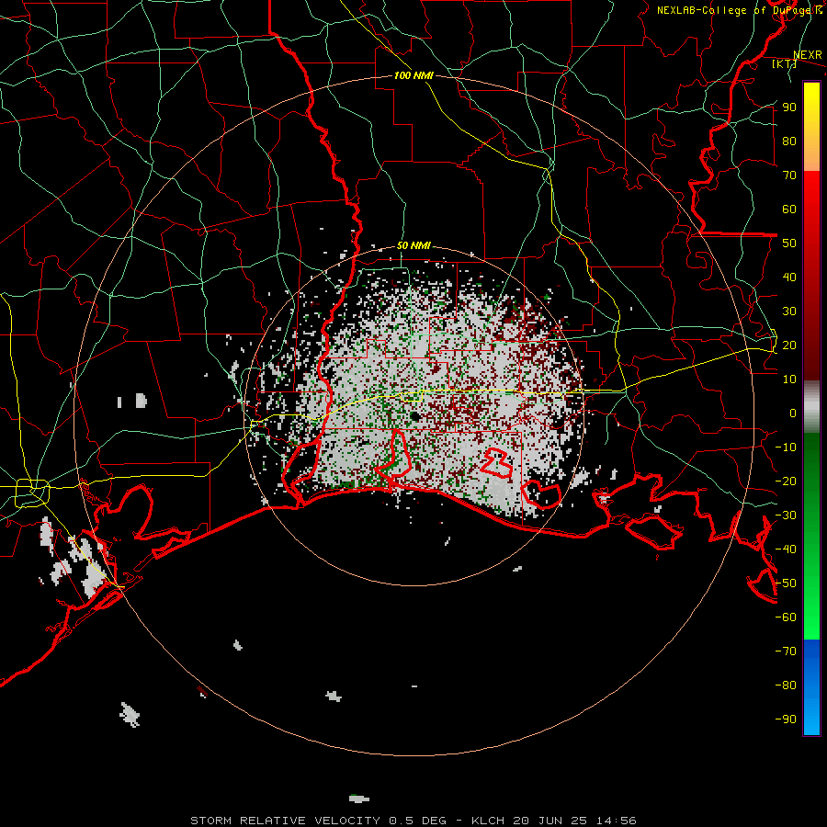Viewport: 827px width, 827px height.
Task: Click the blue segment of the color bar
Action: pyautogui.click(x=811, y=687)
